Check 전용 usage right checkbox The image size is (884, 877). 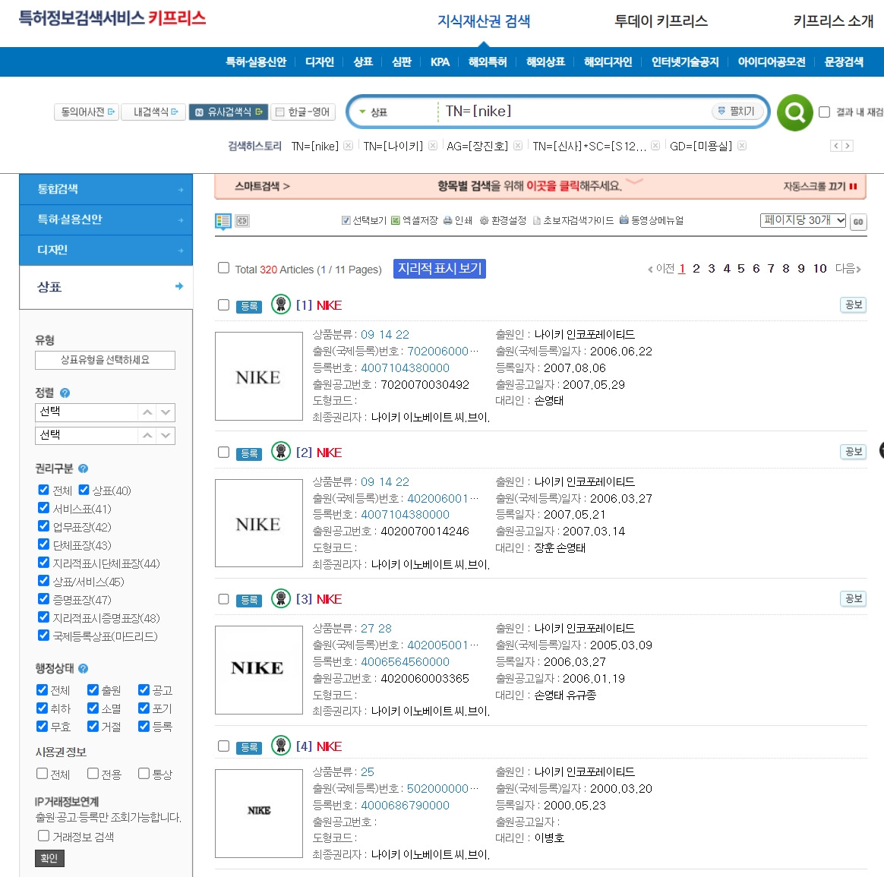click(x=93, y=773)
